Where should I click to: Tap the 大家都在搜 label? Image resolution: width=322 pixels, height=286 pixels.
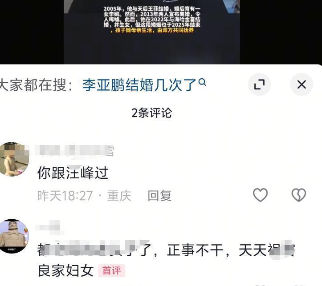(36, 85)
